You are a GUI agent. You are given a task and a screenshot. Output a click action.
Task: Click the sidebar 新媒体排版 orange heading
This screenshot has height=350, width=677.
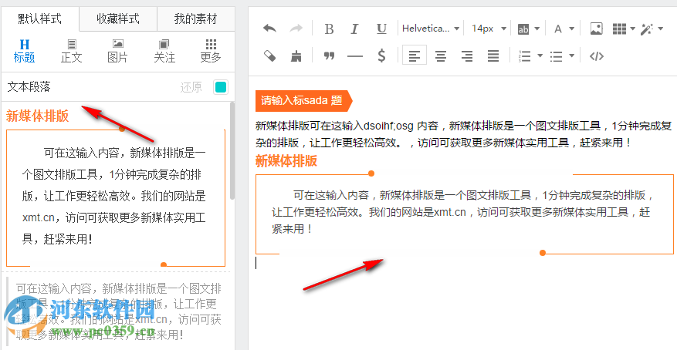pos(38,116)
